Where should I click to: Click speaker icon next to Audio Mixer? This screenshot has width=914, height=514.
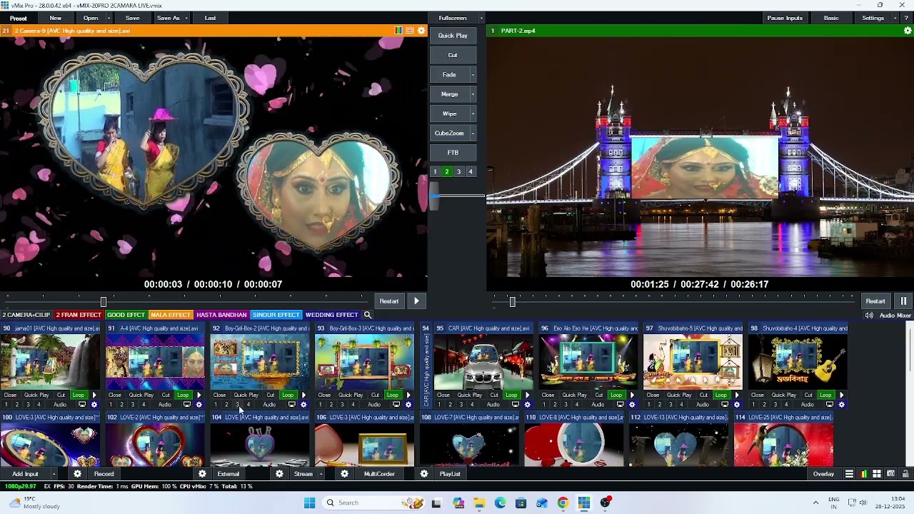pyautogui.click(x=869, y=316)
